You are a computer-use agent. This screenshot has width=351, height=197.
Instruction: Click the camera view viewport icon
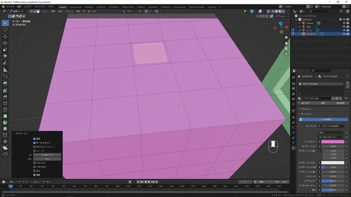pyautogui.click(x=286, y=49)
